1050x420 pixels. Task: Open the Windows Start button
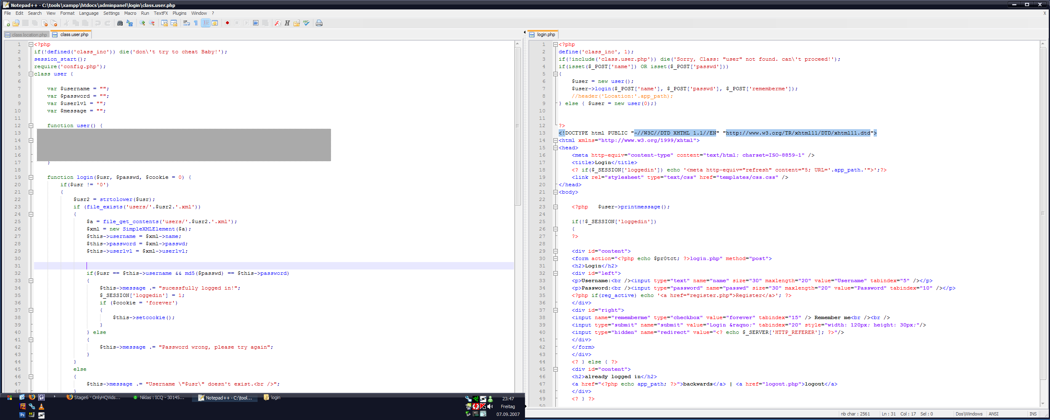(9, 397)
